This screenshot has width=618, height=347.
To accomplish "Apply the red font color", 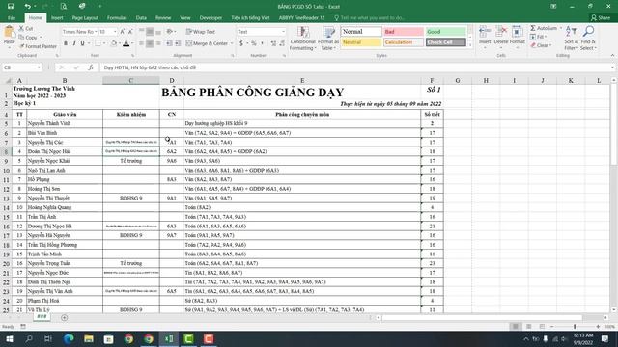I will (126, 43).
